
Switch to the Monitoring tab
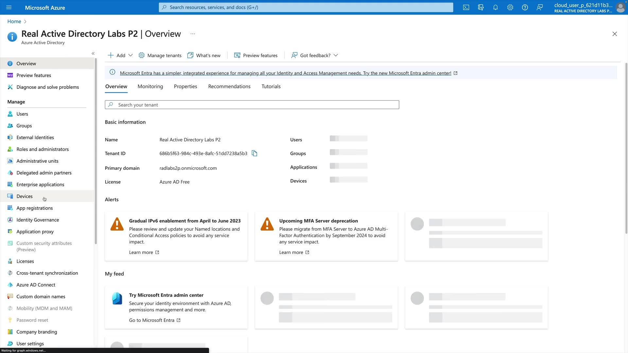(150, 86)
